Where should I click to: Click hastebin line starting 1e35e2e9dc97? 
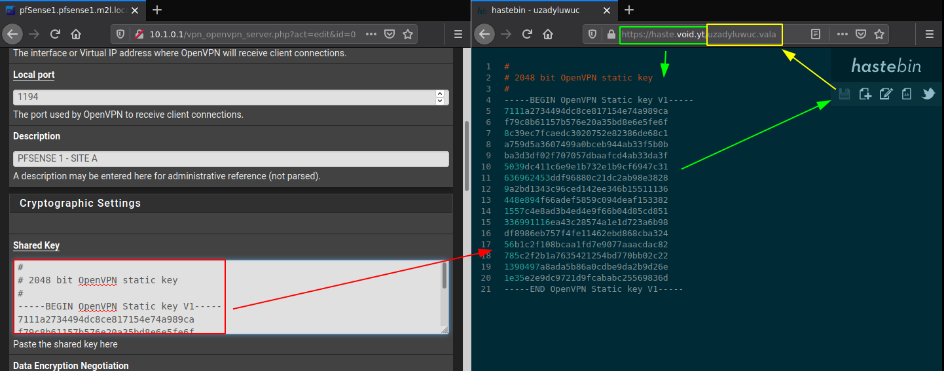click(586, 277)
